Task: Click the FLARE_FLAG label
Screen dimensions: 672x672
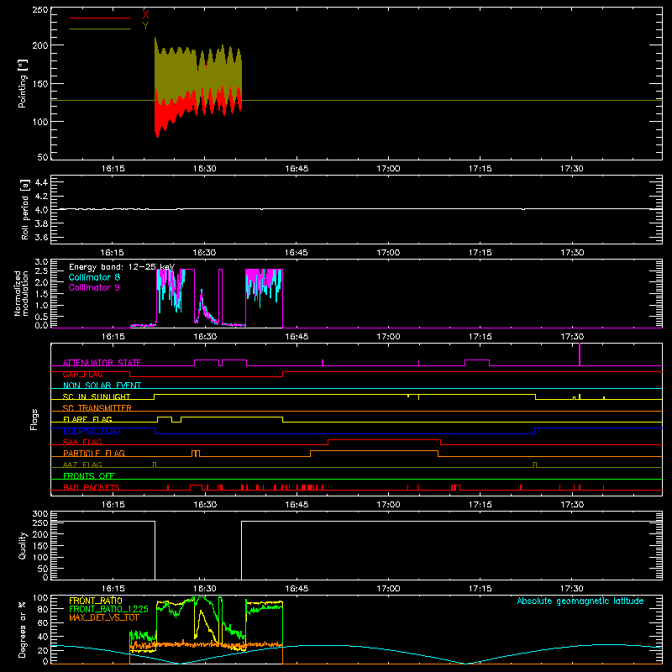Action: (x=87, y=419)
